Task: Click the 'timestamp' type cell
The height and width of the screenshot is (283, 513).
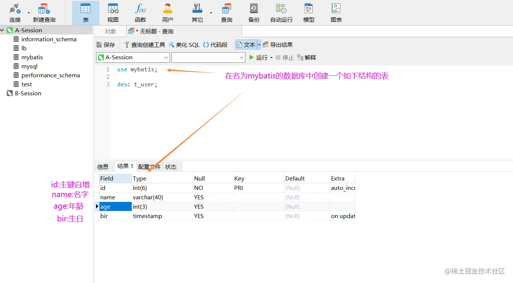Action: (x=162, y=216)
